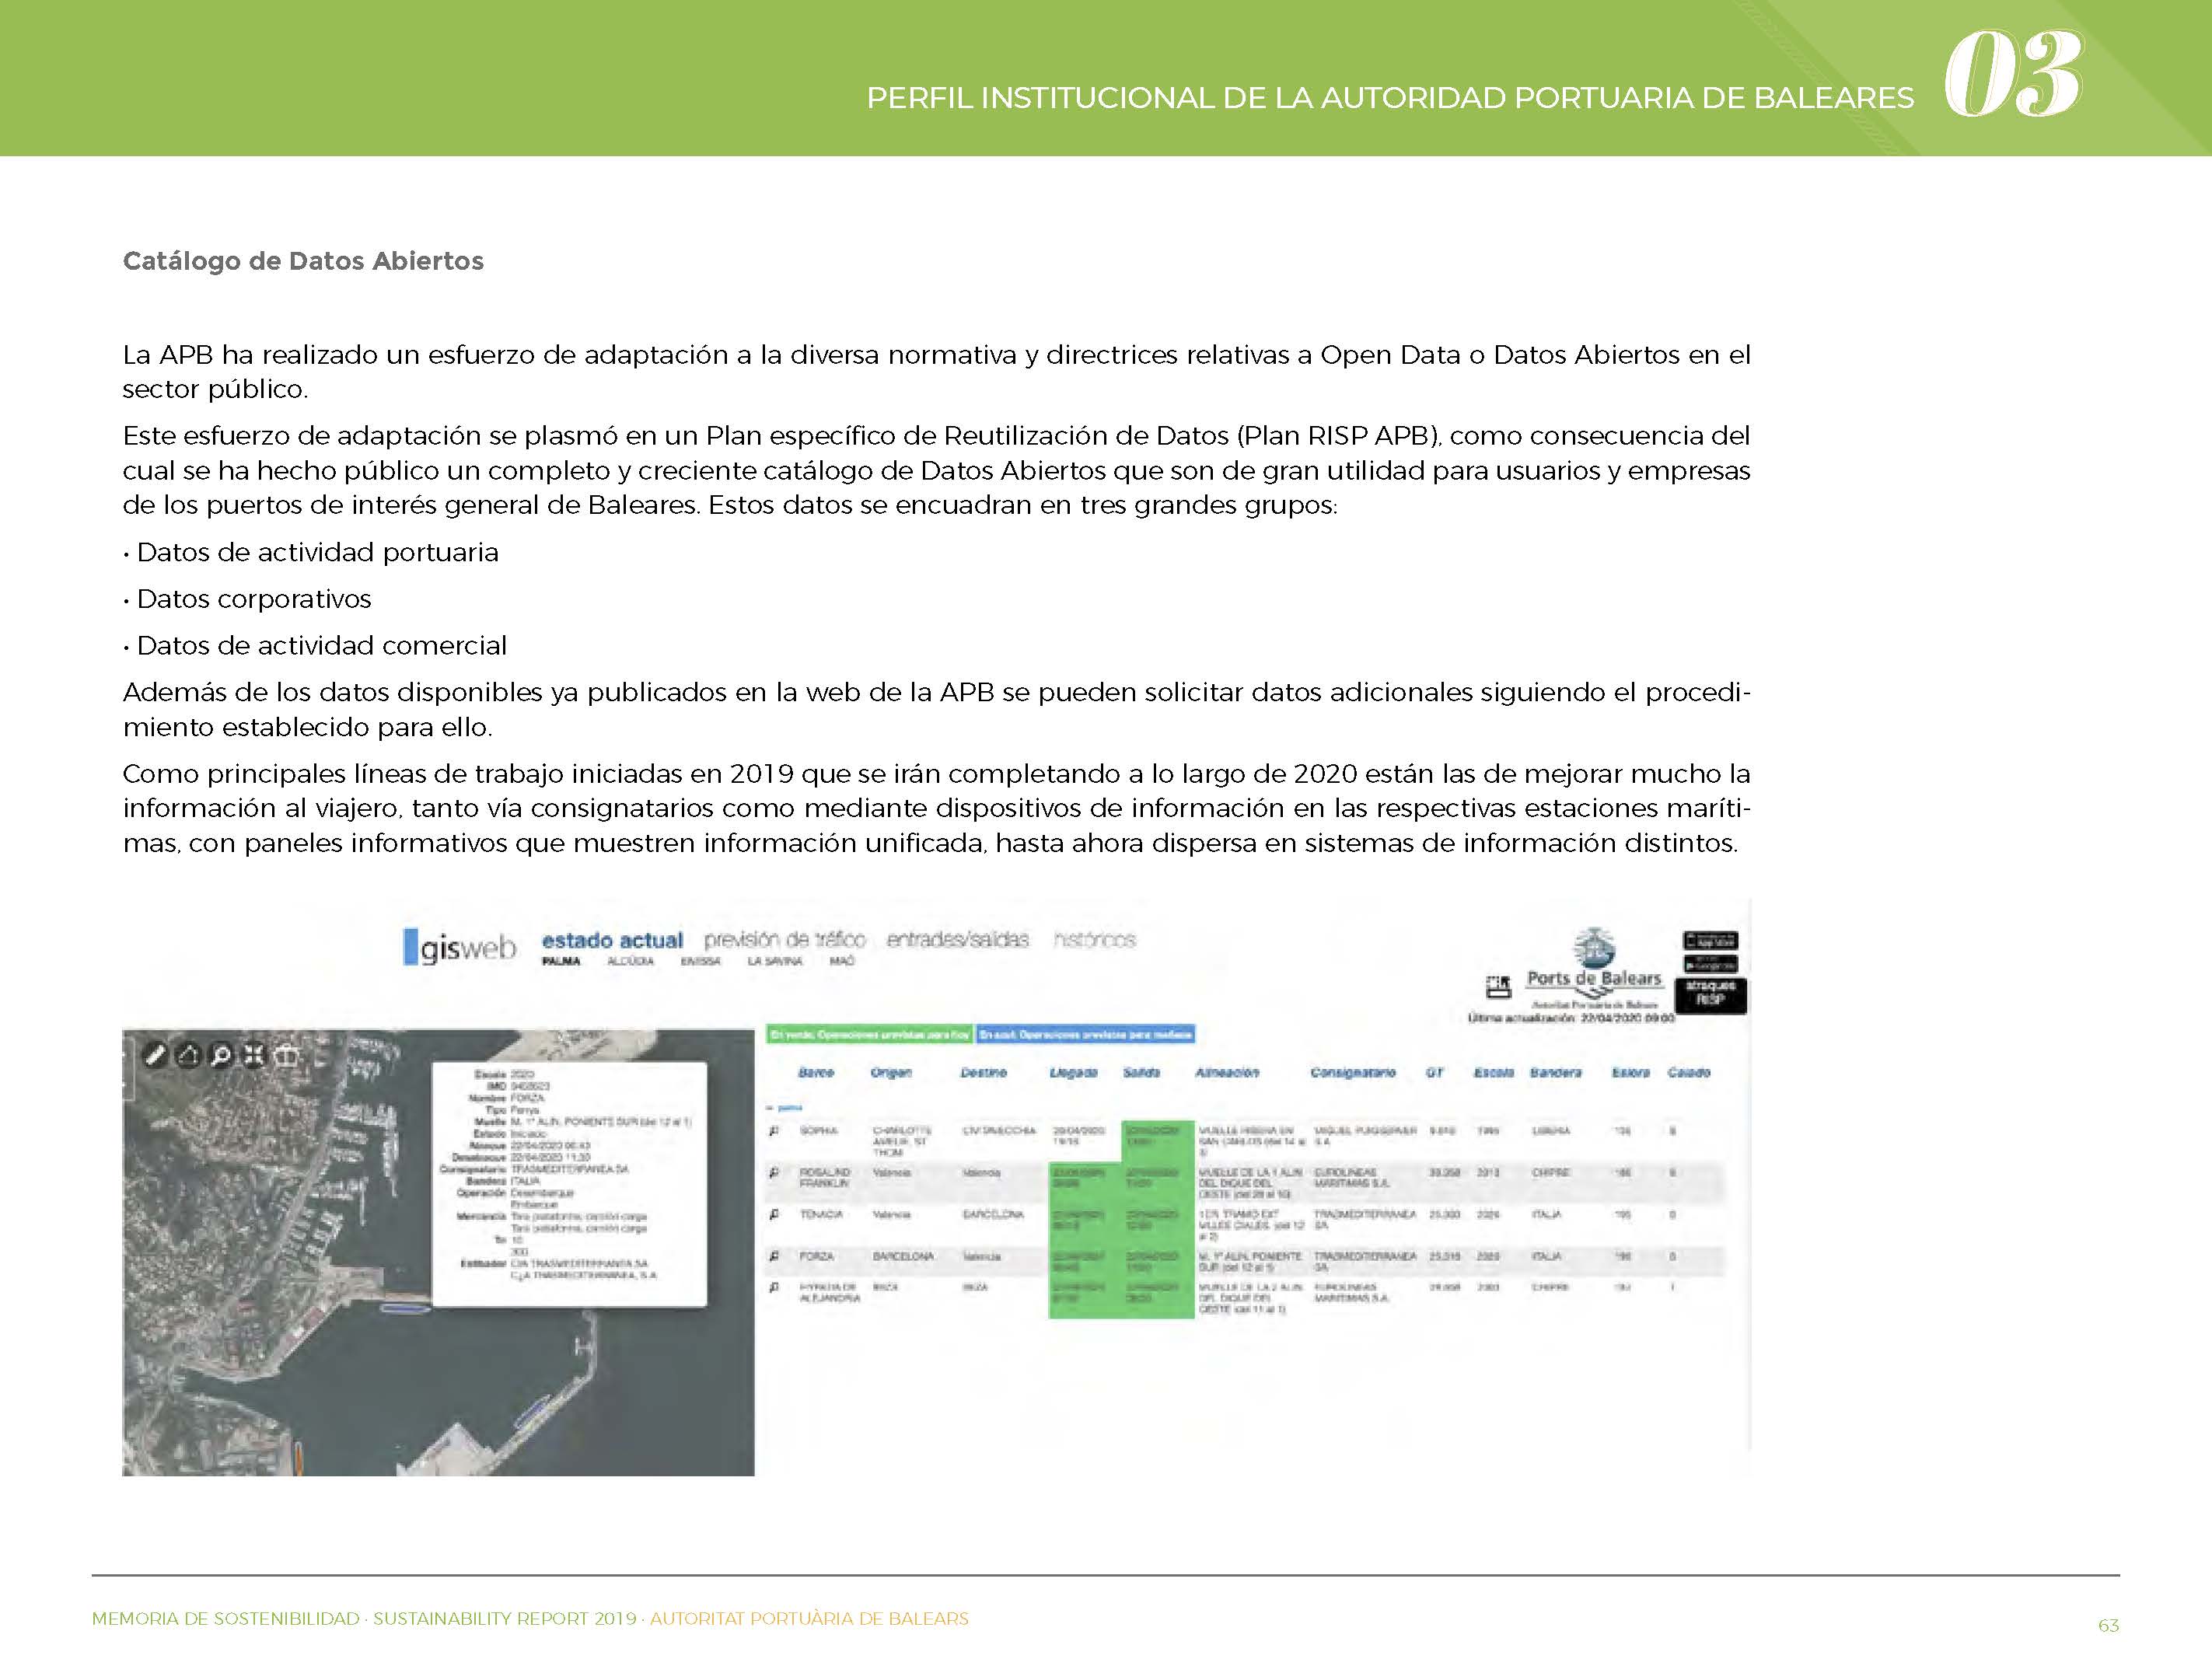Open the Google Play badge

[x=1711, y=964]
